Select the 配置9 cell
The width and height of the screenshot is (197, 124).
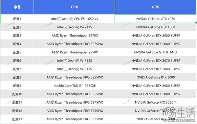coord(17,86)
